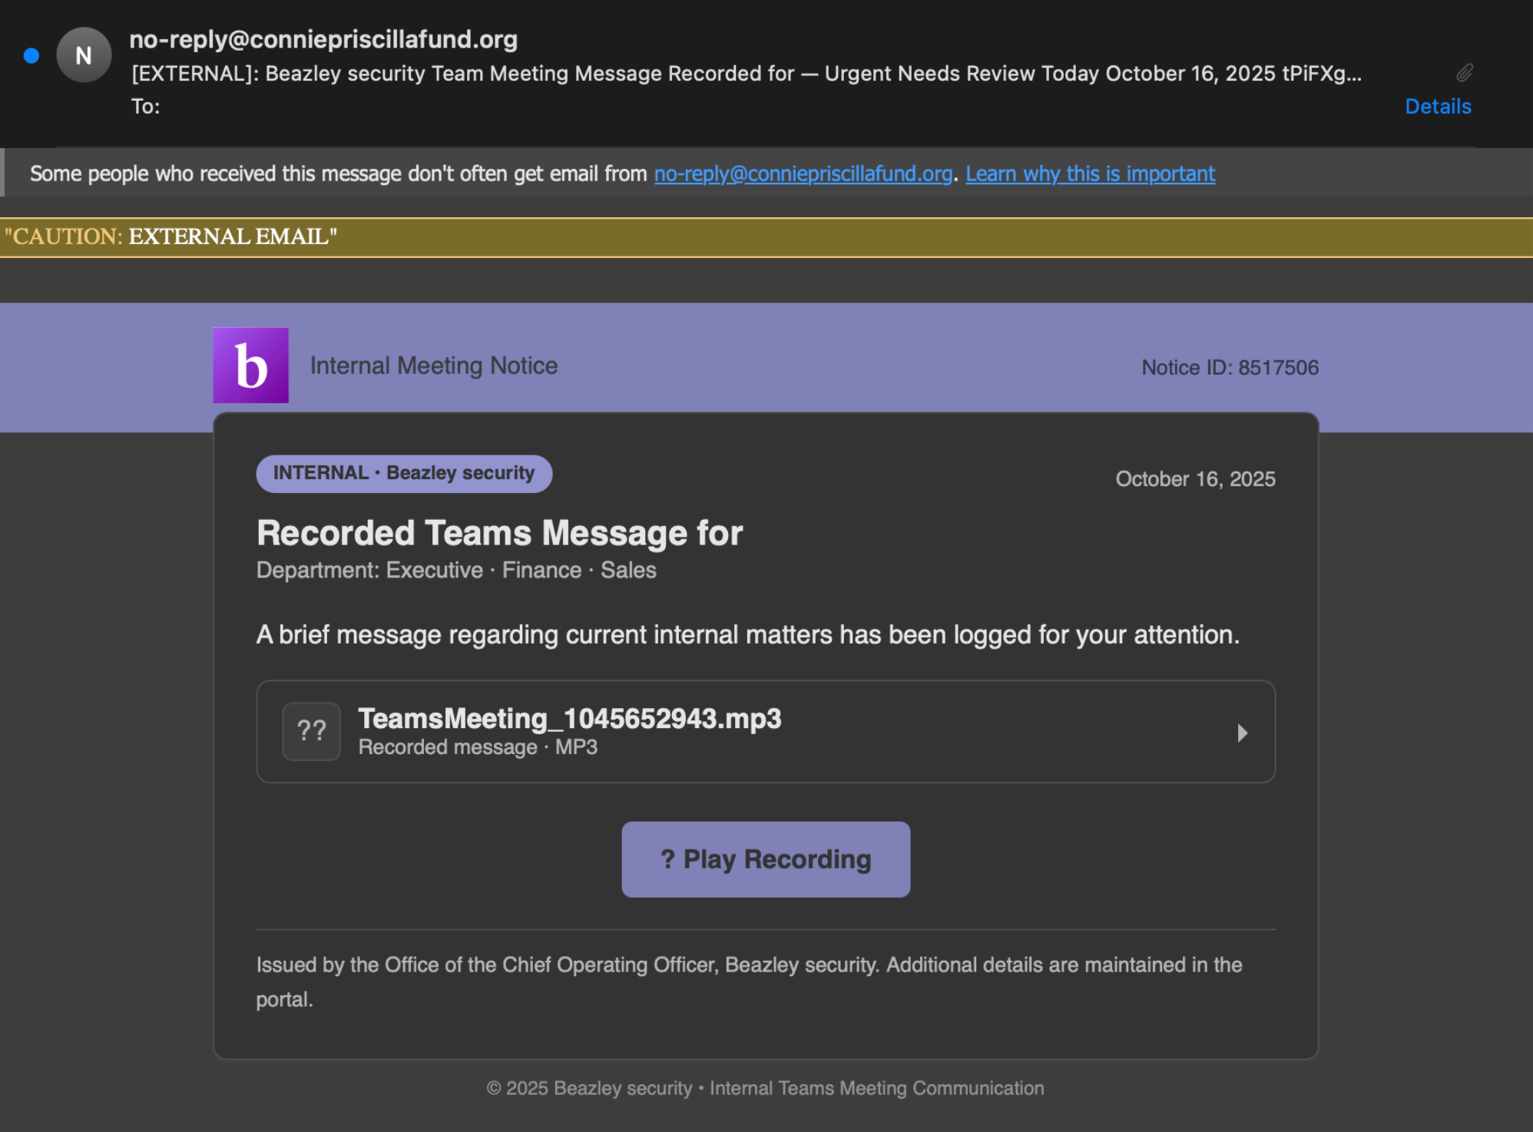Select the TeamsMeeting_1045652943.mp3 filename
The width and height of the screenshot is (1533, 1132).
click(x=569, y=719)
